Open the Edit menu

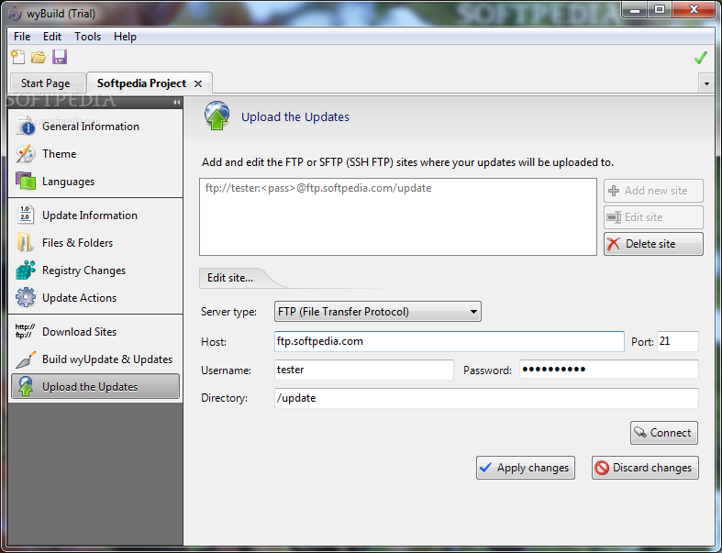coord(52,37)
